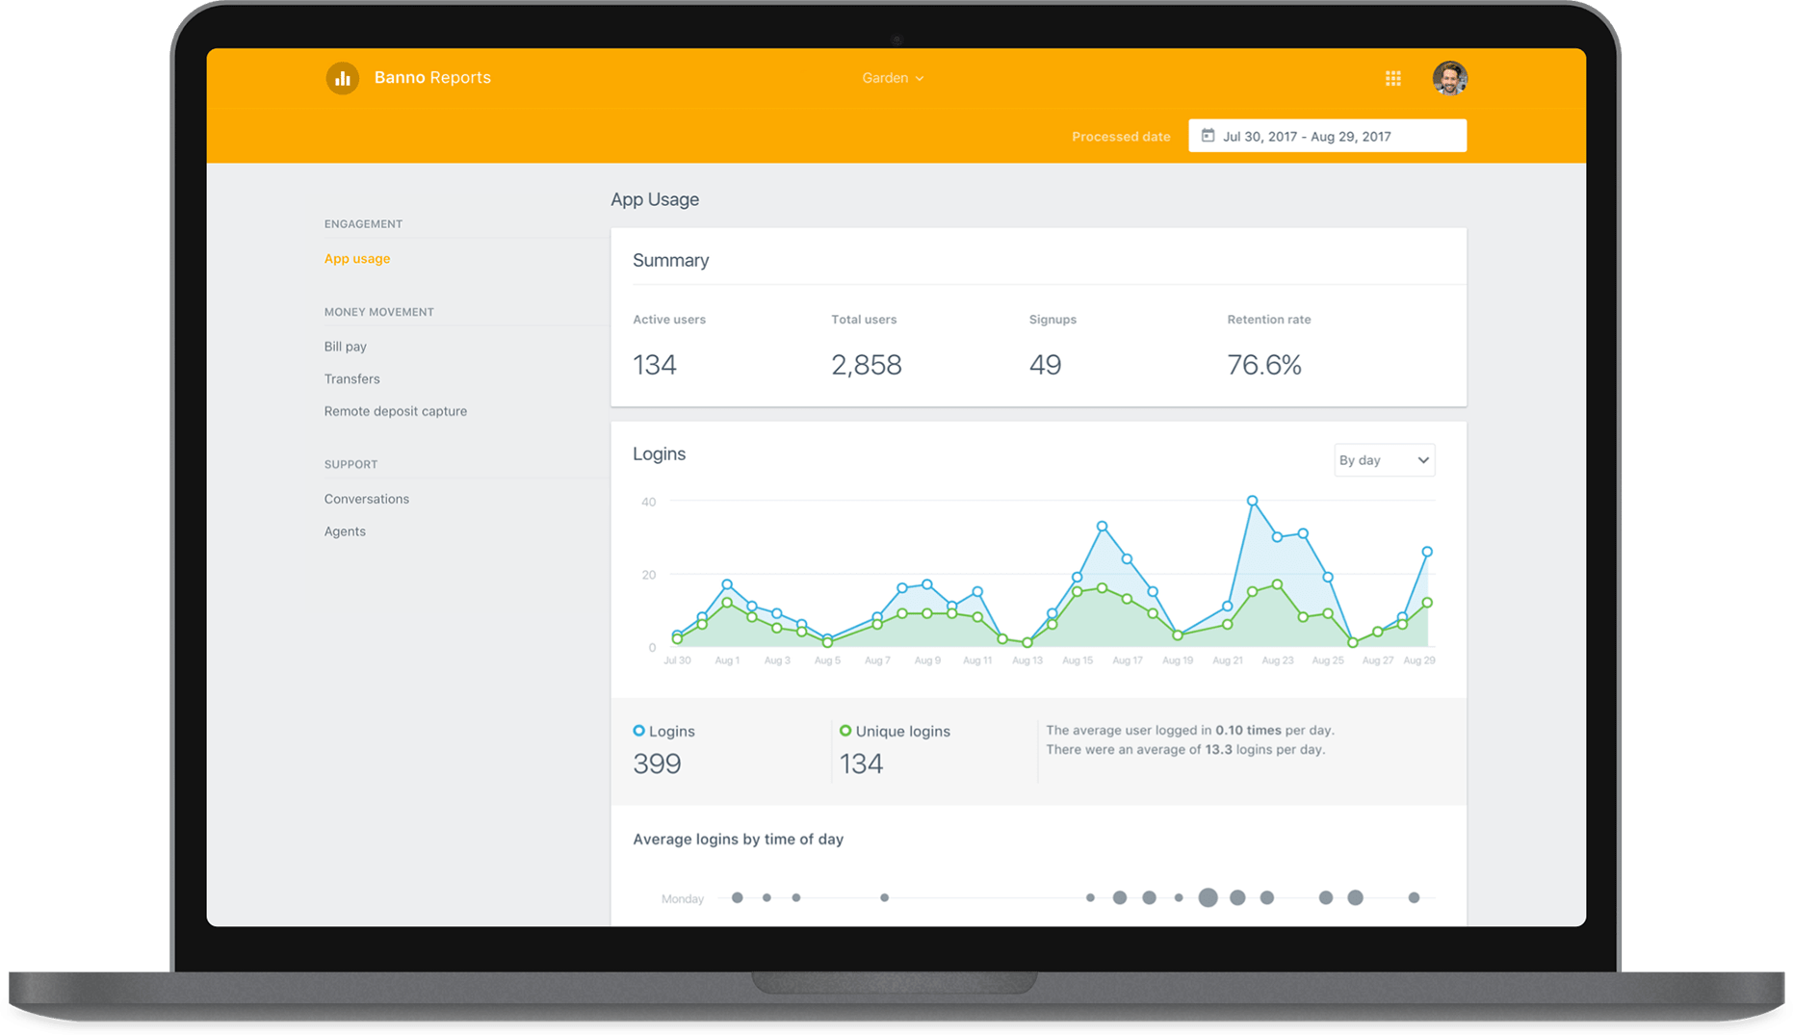Viewport: 1793px width, 1035px height.
Task: Click the Banno Reports bar chart logo
Action: coord(344,78)
